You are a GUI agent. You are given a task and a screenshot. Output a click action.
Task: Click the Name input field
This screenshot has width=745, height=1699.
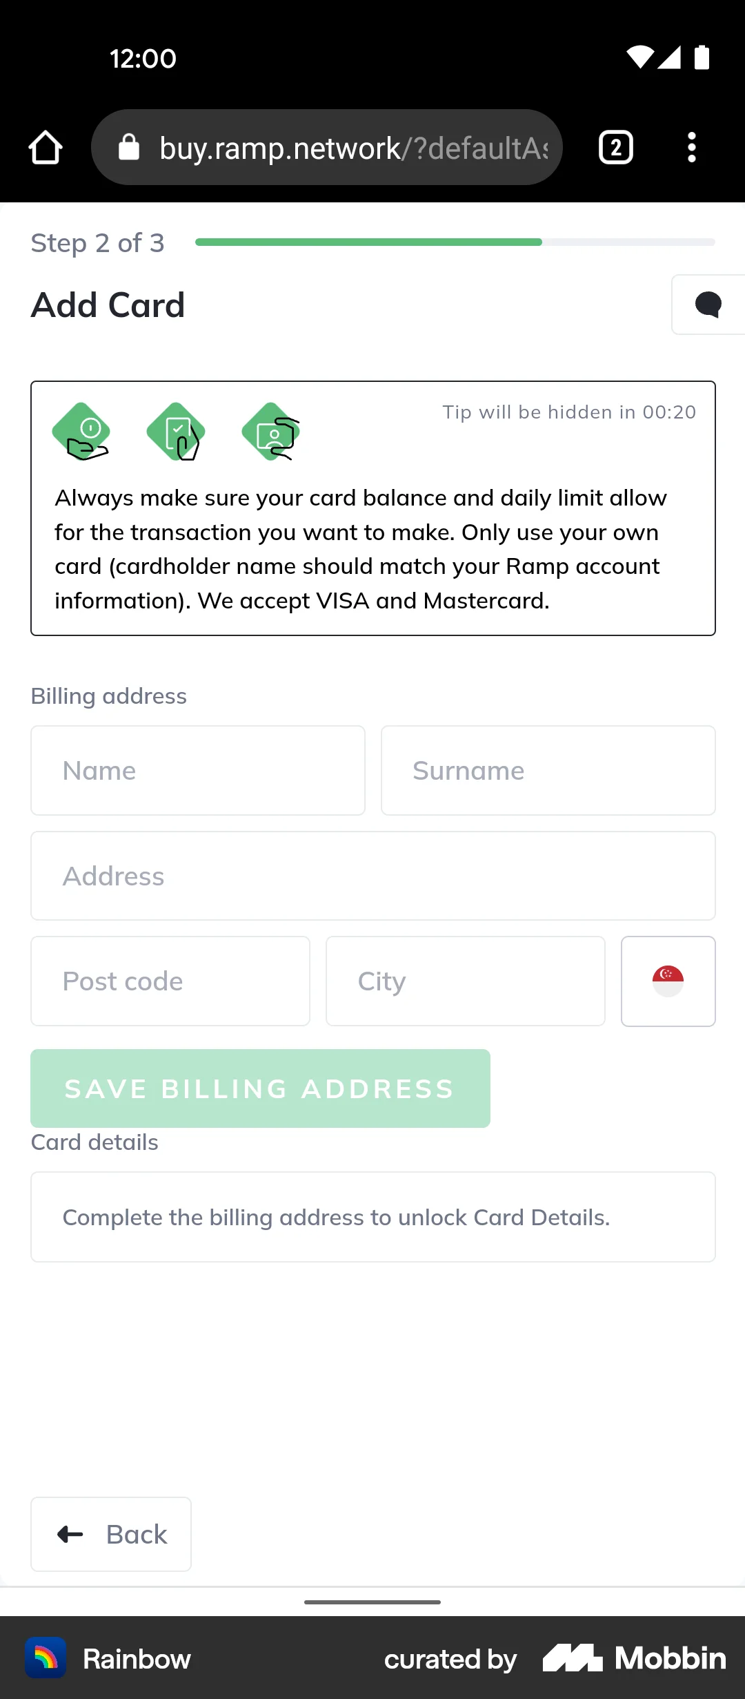(197, 770)
